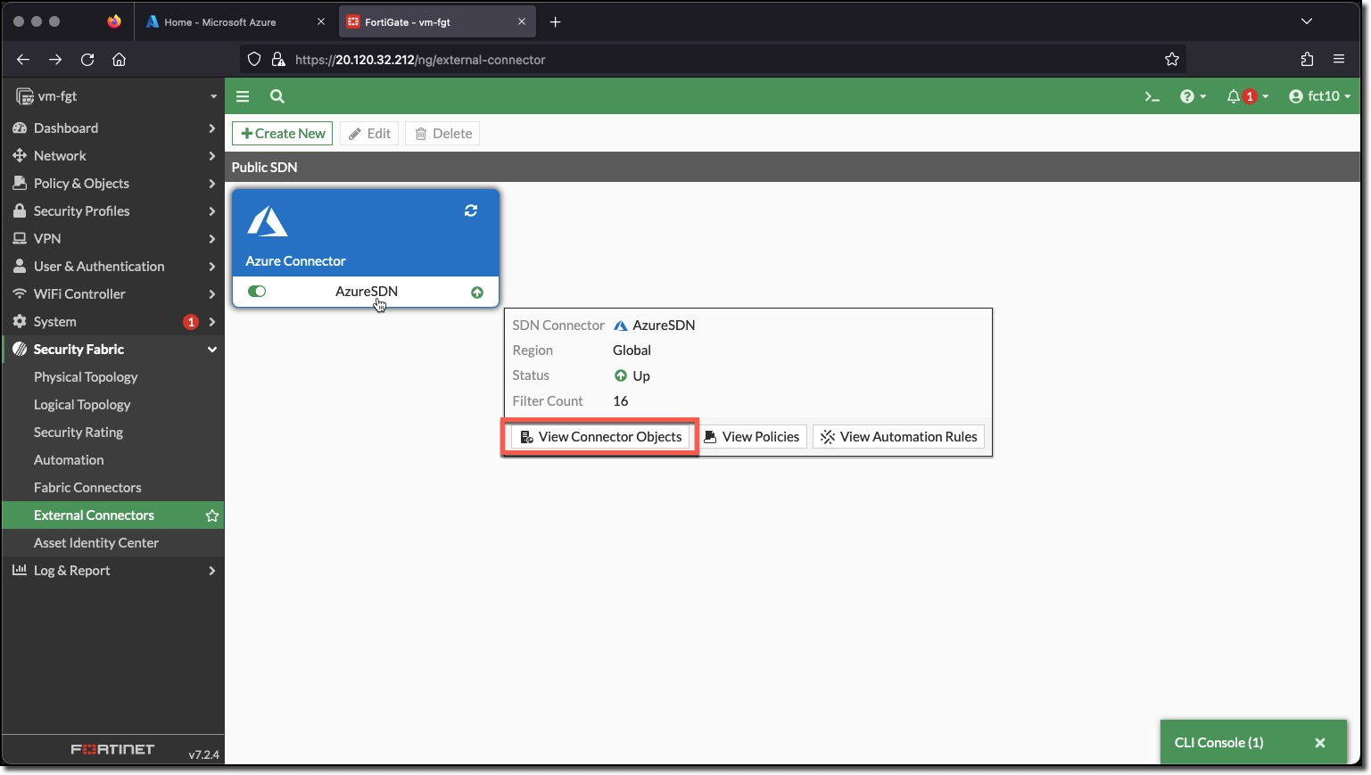Expand the System menu

pos(113,322)
